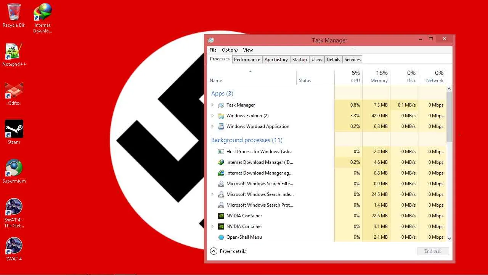Click the process list scrollbar down arrow
Screen dimensions: 488x275
(x=449, y=238)
